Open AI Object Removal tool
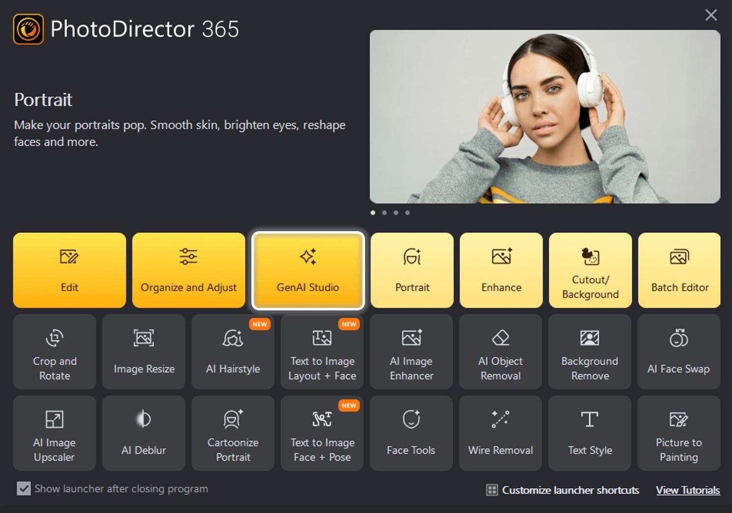The image size is (732, 513). [500, 352]
